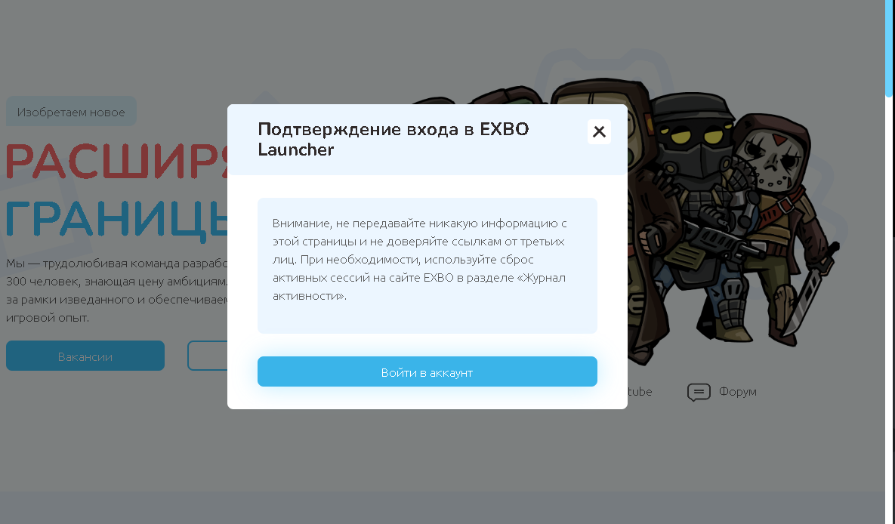Click the Внимание warning text box
The height and width of the screenshot is (524, 895).
427,266
